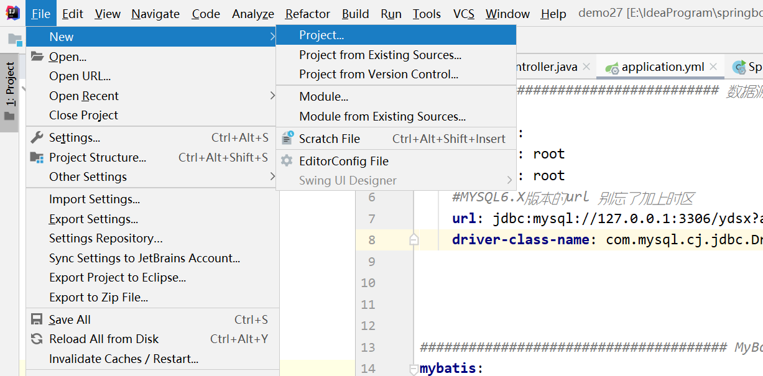Click the Spring icon on rightmost tab
This screenshot has height=376, width=763.
(x=739, y=67)
